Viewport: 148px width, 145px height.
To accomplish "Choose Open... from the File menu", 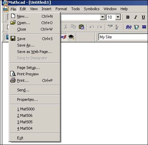I will (x=34, y=23).
